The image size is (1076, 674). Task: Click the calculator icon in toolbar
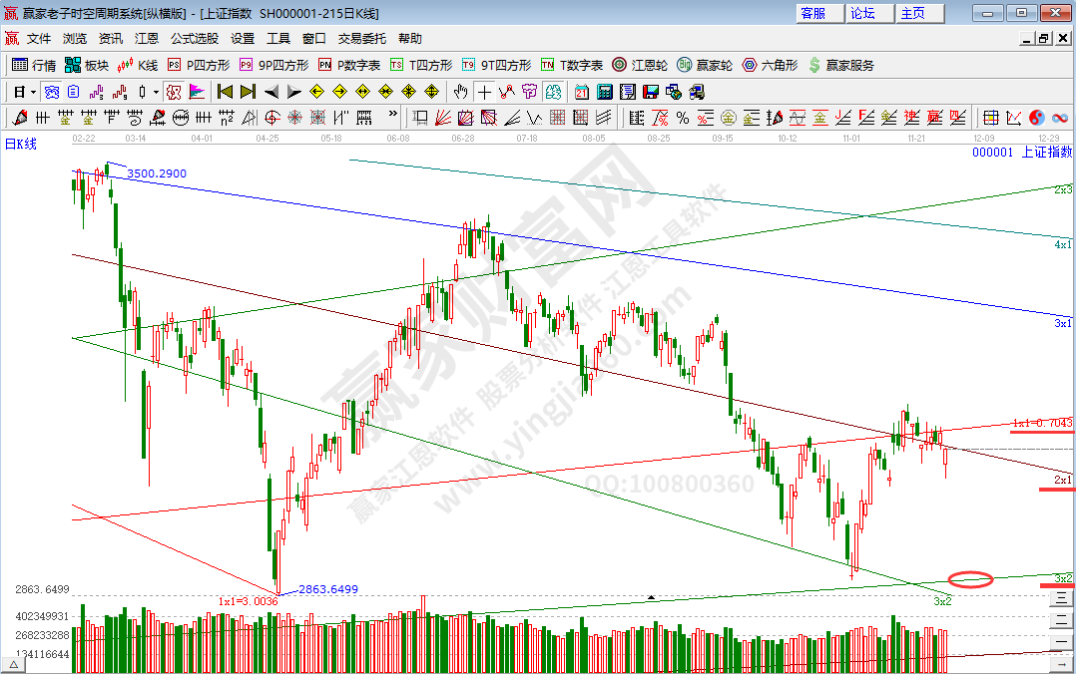click(x=604, y=92)
